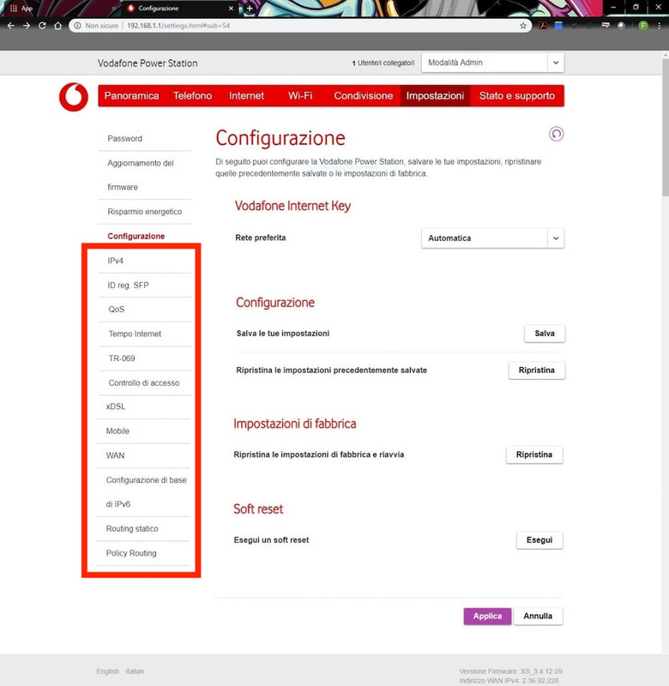Image resolution: width=669 pixels, height=686 pixels.
Task: Click the Vodafone logo
Action: [x=74, y=97]
